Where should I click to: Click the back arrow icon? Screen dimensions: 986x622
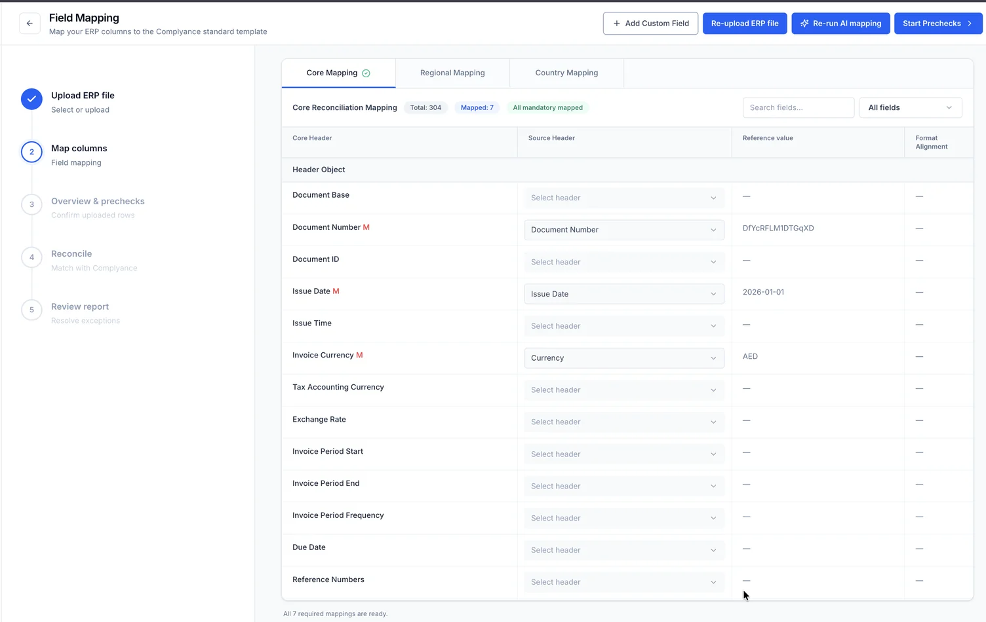(x=30, y=24)
